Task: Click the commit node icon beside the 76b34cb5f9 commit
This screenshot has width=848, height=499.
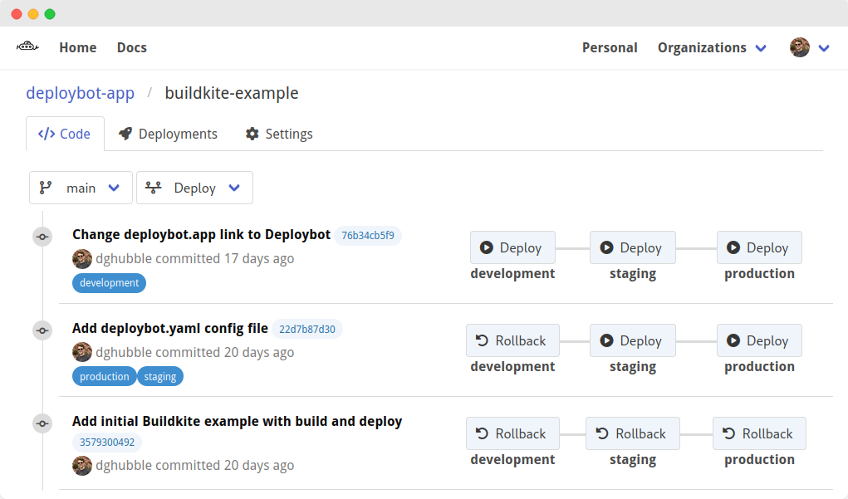Action: coord(42,237)
